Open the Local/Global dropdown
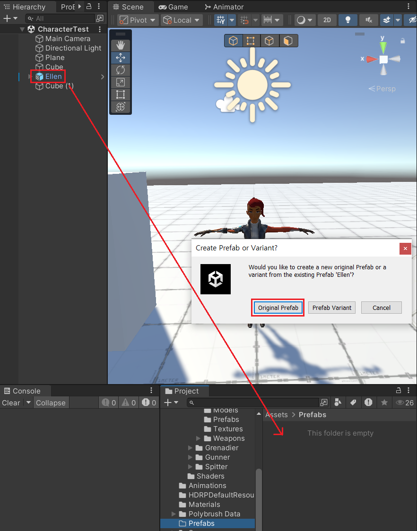 [x=182, y=20]
